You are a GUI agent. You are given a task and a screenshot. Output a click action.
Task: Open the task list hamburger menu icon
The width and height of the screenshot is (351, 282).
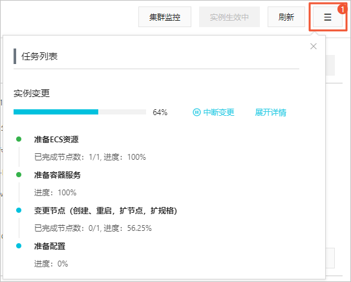point(328,17)
